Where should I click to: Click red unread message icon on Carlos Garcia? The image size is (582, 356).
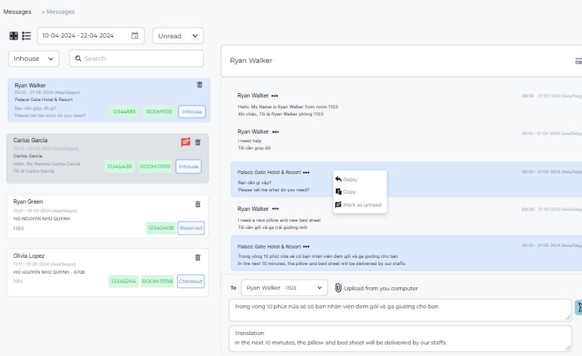pyautogui.click(x=186, y=142)
